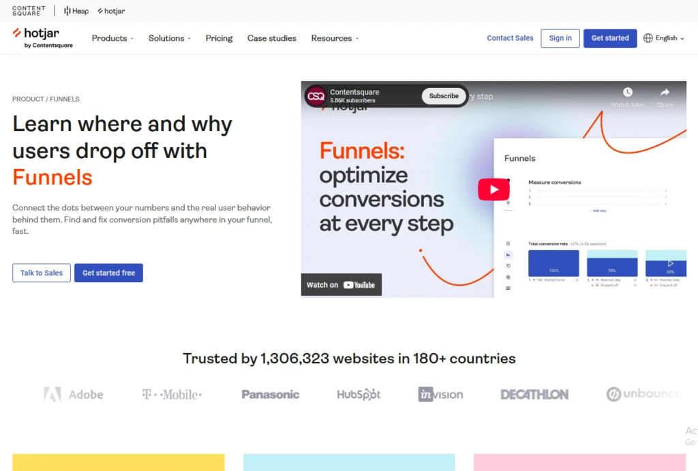Subscribe to the Contentsquare channel
698x471 pixels.
point(443,95)
